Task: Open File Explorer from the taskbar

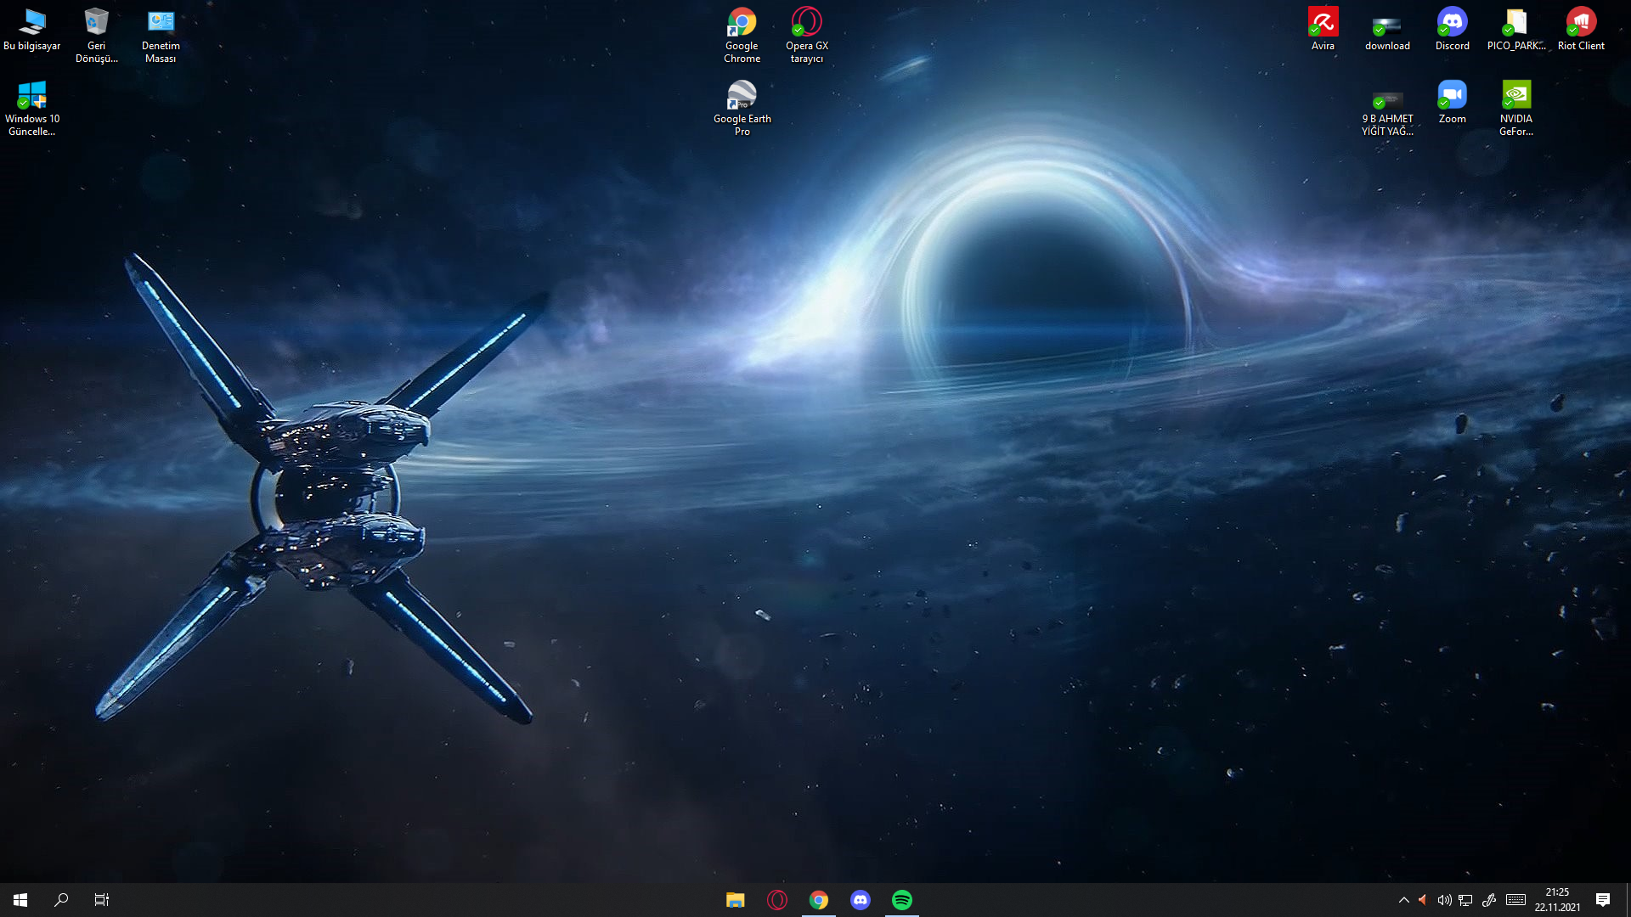Action: (x=736, y=900)
